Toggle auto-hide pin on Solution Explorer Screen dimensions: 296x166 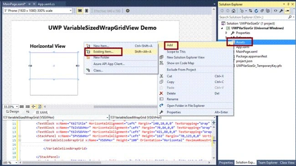click(x=288, y=4)
